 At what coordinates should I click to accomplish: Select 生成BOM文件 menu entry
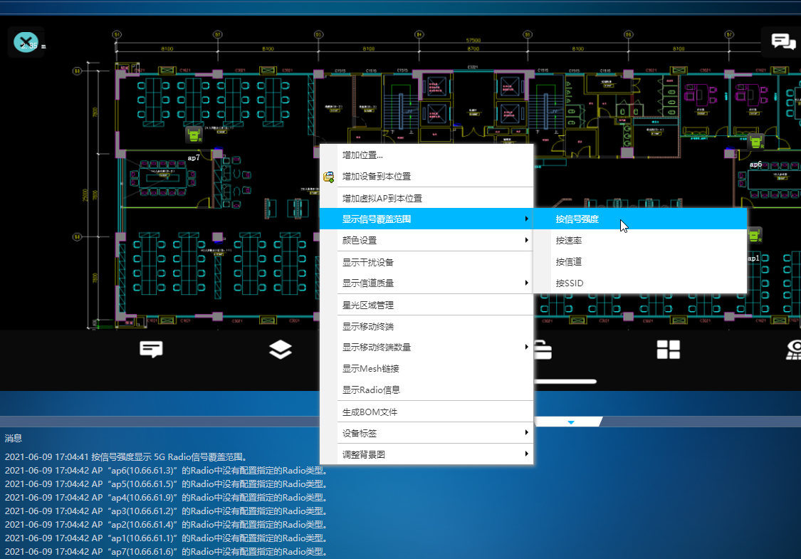point(426,412)
